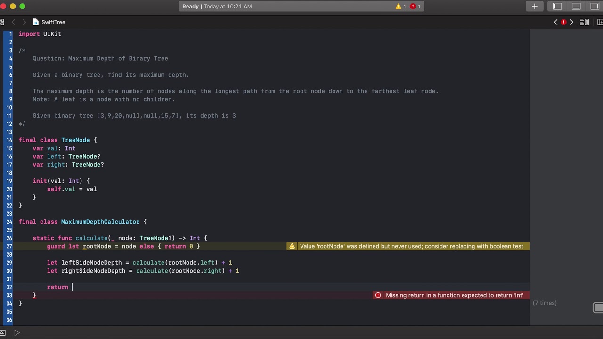Click line number 27 in the gutter
The width and height of the screenshot is (603, 339).
(9, 246)
